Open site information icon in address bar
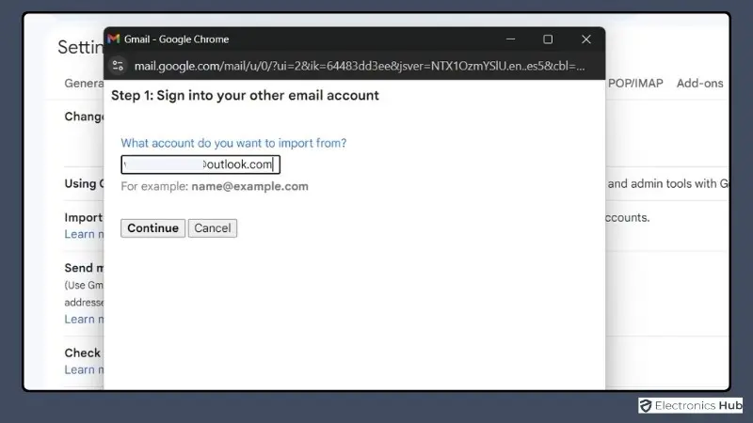This screenshot has height=423, width=753. coord(118,66)
